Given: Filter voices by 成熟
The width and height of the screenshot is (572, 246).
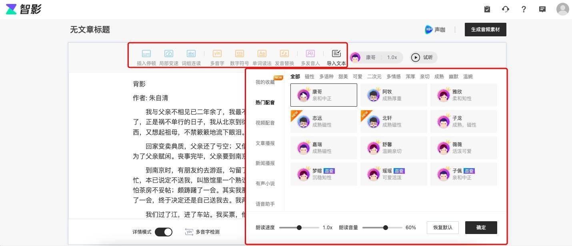Looking at the screenshot, I should point(439,77).
